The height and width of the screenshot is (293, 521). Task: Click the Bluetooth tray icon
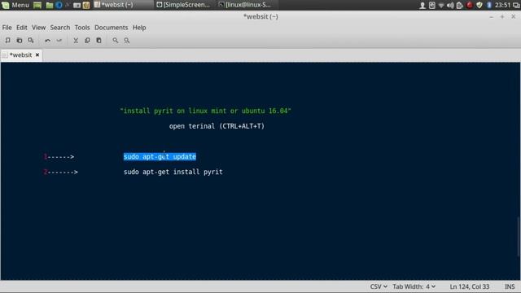coord(488,5)
